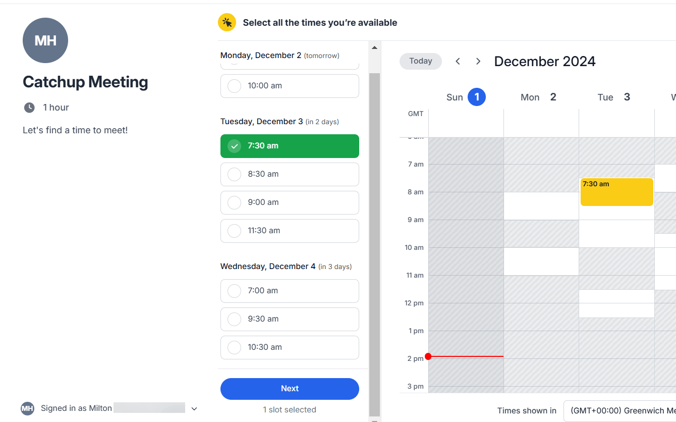Select the 10:30 am slot on Wednesday
The width and height of the screenshot is (676, 422).
pyautogui.click(x=290, y=347)
